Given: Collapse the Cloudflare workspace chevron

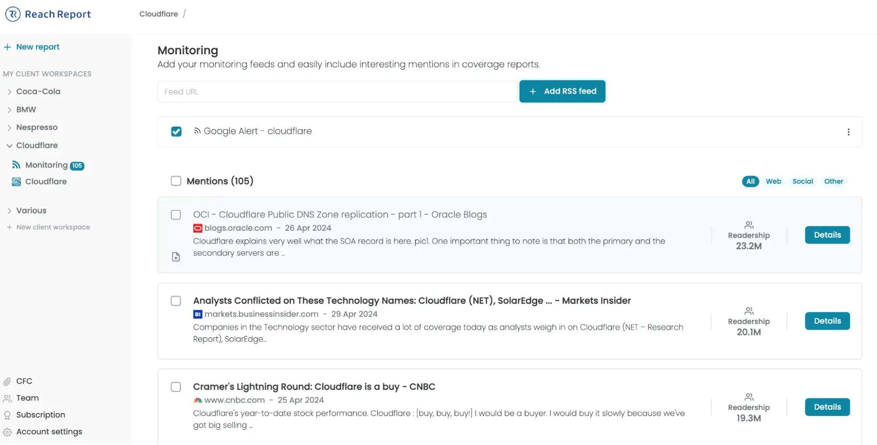Looking at the screenshot, I should [9, 146].
